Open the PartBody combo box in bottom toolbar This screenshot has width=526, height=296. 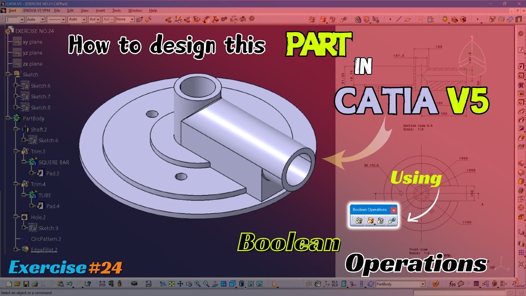coord(399,284)
